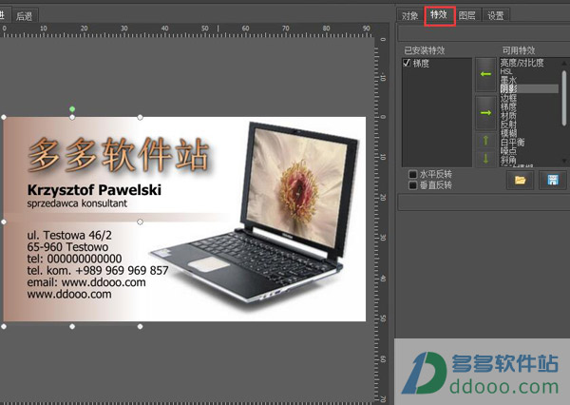The width and height of the screenshot is (570, 405).
Task: Select the email: www.ddooo.com line
Action: click(86, 282)
